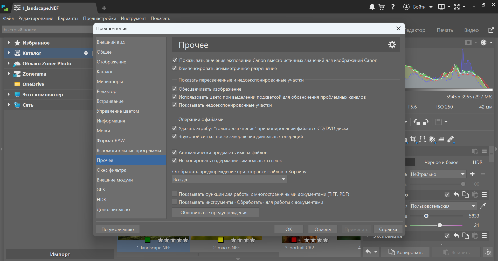
Task: Click the fullscreen arrows icon
Action: [457, 7]
